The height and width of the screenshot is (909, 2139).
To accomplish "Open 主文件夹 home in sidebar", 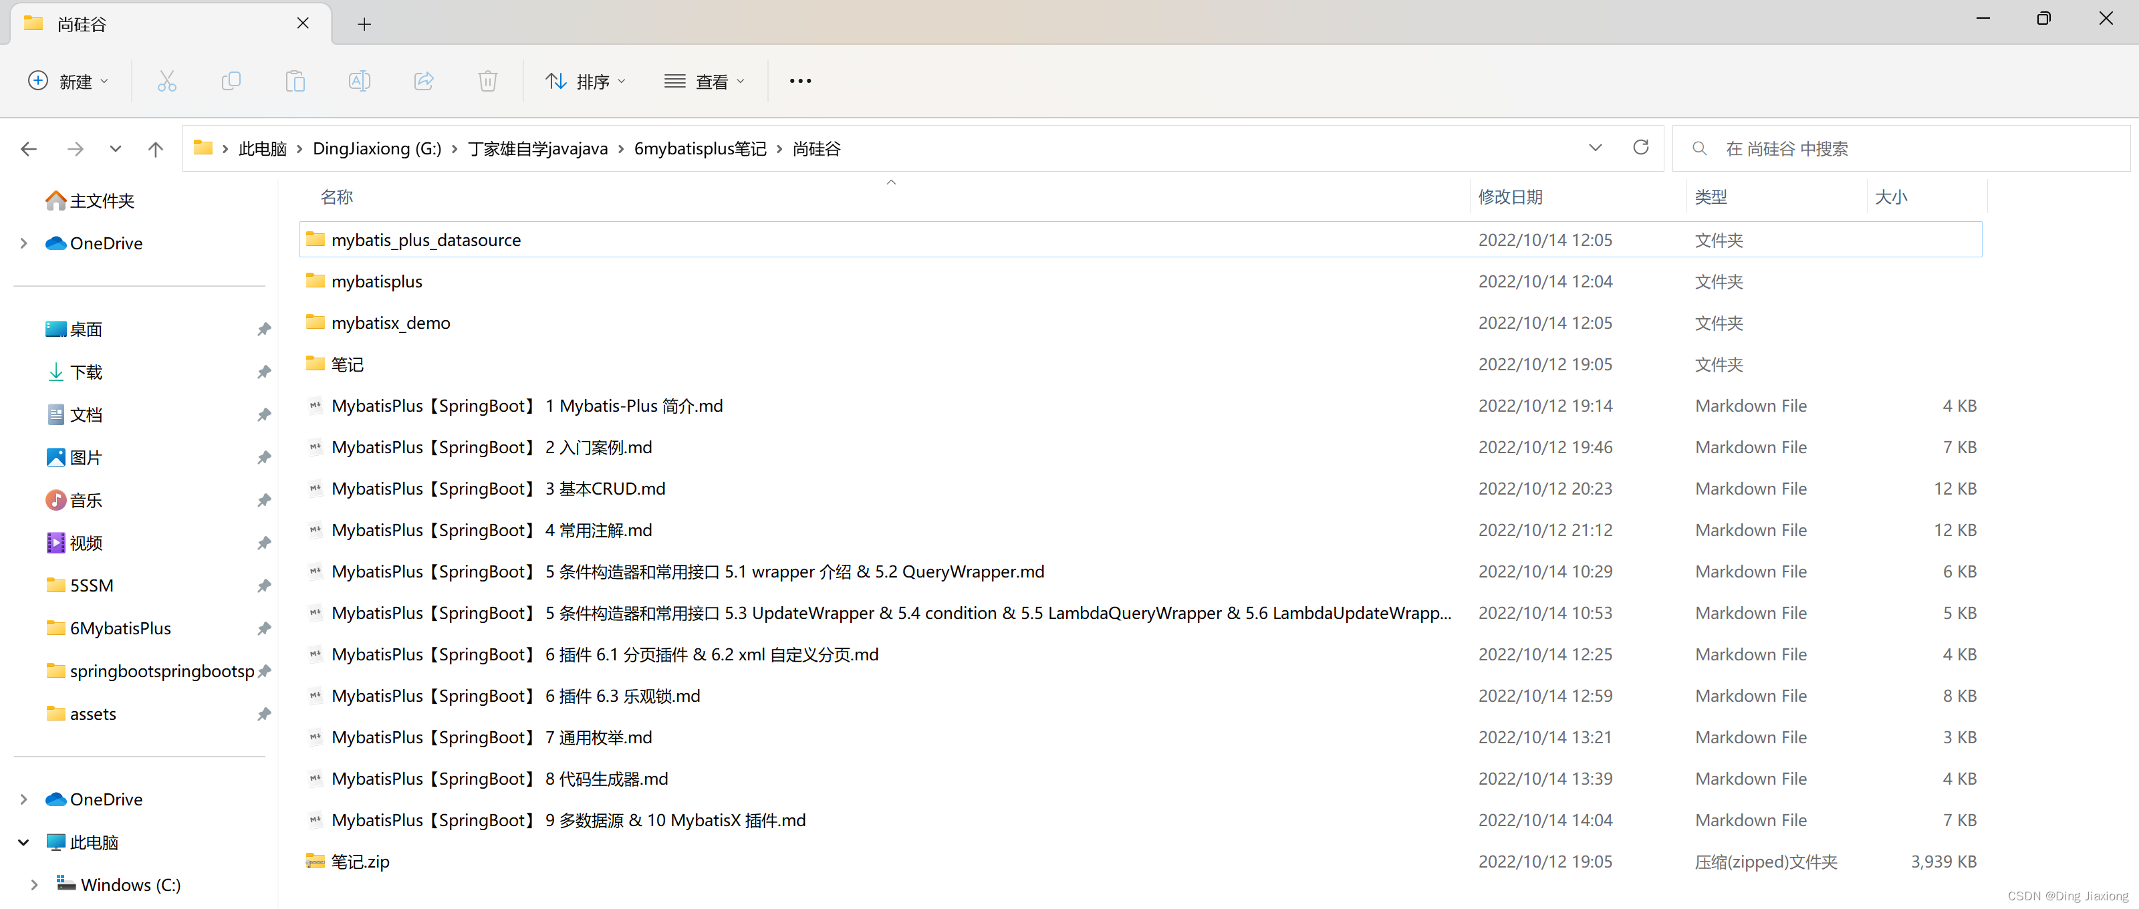I will point(90,200).
